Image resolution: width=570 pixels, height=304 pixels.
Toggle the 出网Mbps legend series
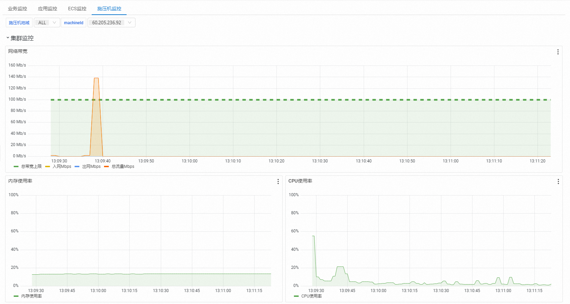88,167
